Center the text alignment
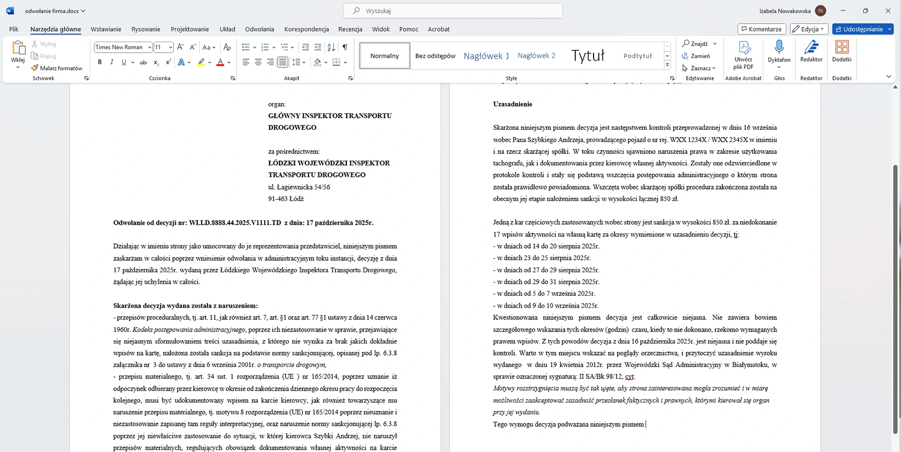The height and width of the screenshot is (452, 901). click(x=258, y=62)
